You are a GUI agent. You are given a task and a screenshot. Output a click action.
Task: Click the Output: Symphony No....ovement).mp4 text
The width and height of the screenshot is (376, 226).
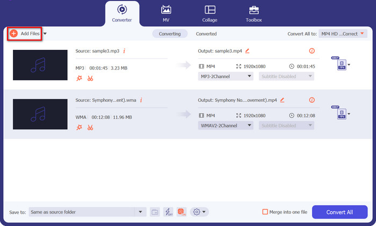237,100
